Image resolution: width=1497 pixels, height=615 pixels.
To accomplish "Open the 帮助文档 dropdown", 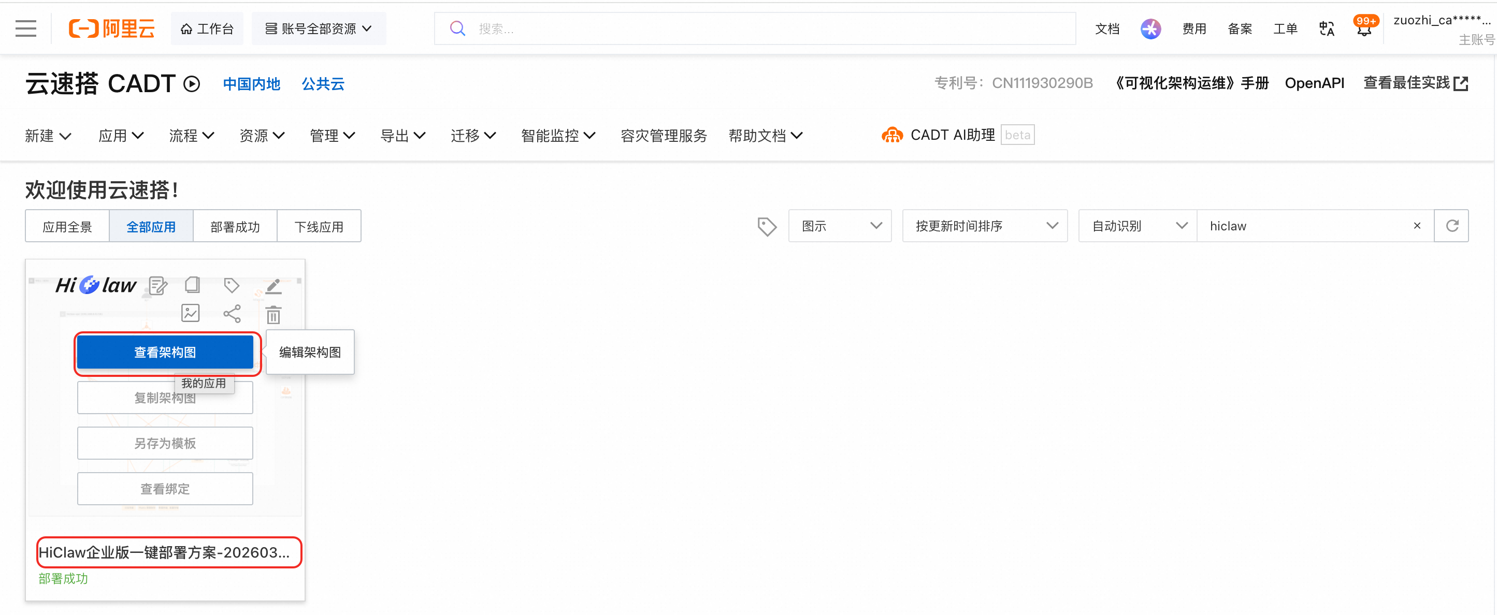I will coord(766,136).
